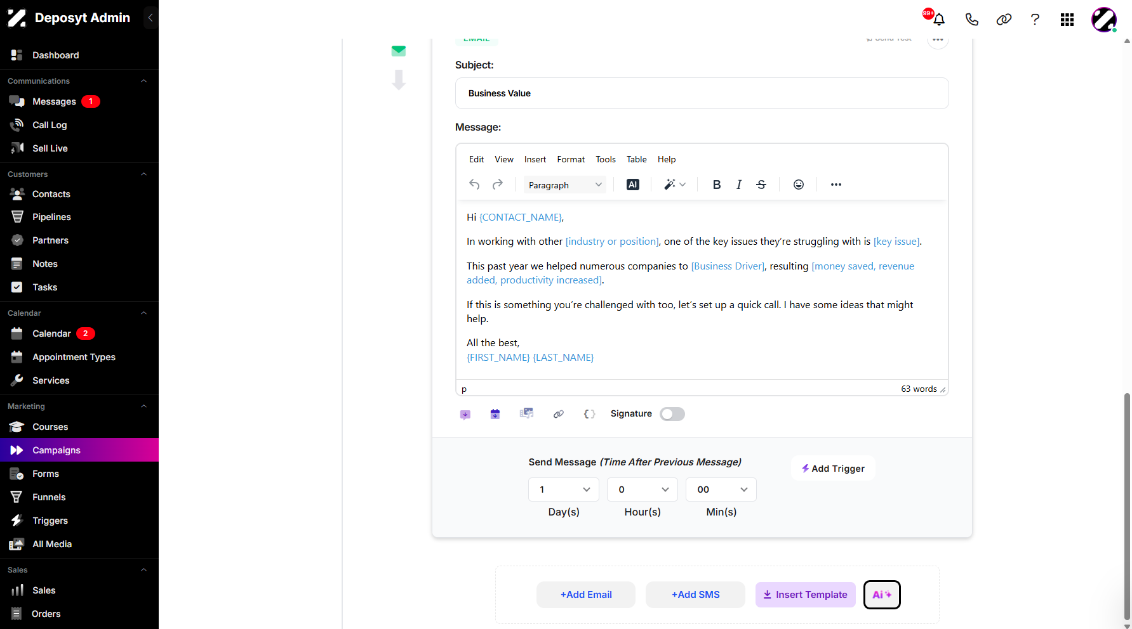Toggle the Signature switch
The height and width of the screenshot is (629, 1132).
coord(672,414)
